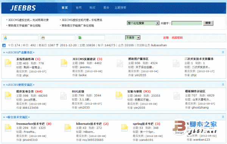Click the 安装与使用 forum folder icon
Viewport: 227px width, 144px height.
pyautogui.click(x=119, y=95)
